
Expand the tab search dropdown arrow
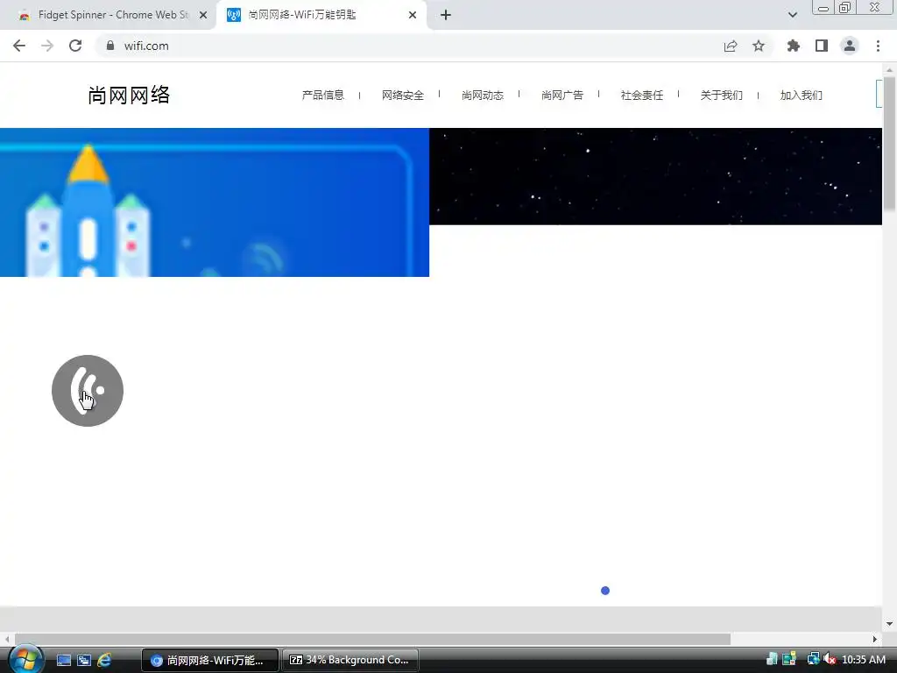point(792,15)
